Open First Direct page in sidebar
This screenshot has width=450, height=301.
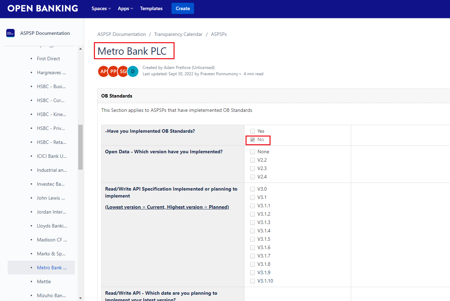pyautogui.click(x=48, y=59)
